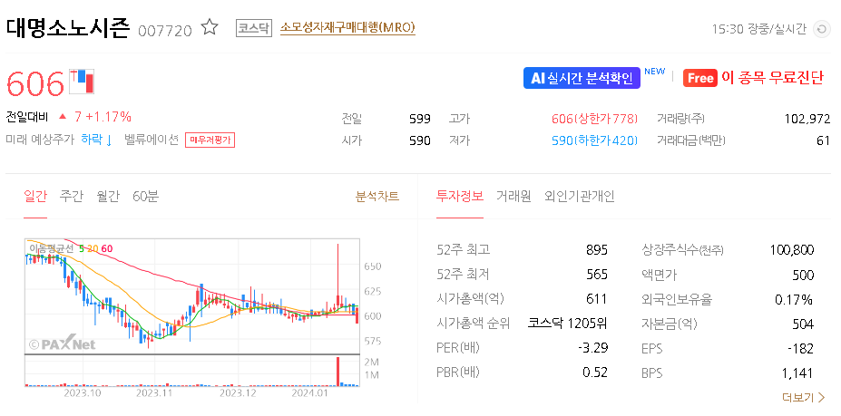Image resolution: width=841 pixels, height=416 pixels.
Task: Open the 소모성자재구매대행(MRO) sector link
Action: pyautogui.click(x=347, y=27)
